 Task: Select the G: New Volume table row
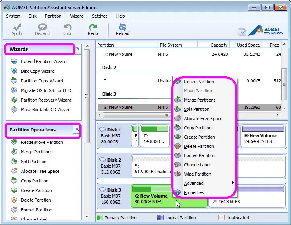tap(189, 107)
